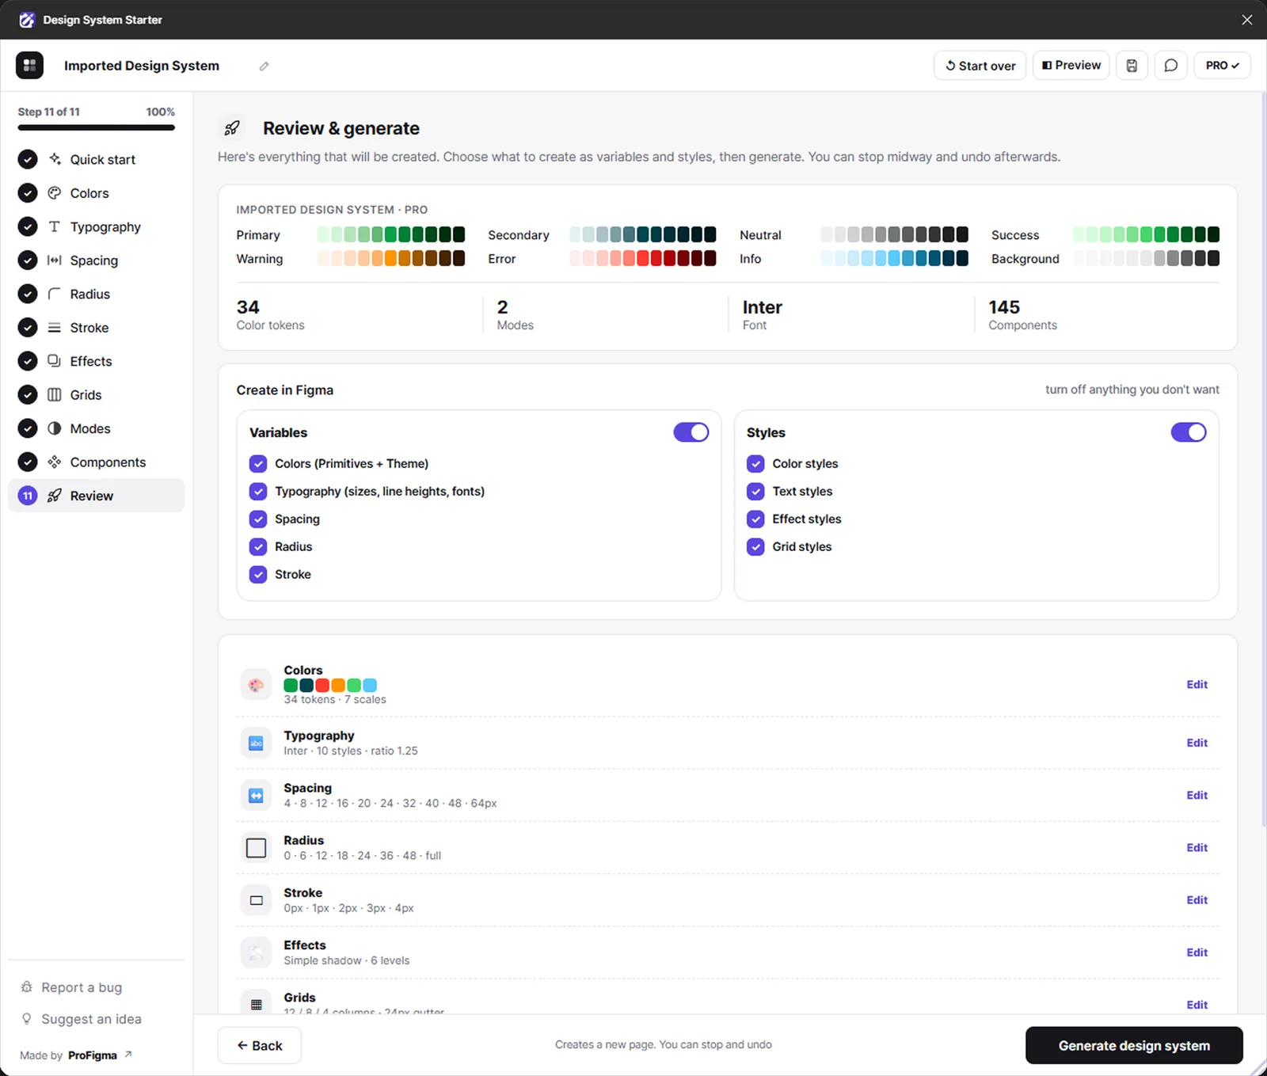Click the Radius square icon in summary
Image resolution: width=1267 pixels, height=1076 pixels.
(256, 848)
